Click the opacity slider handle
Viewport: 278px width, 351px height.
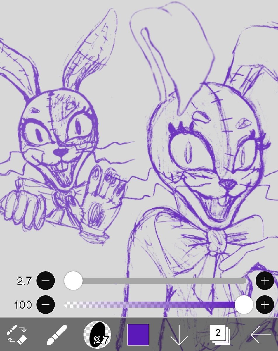[x=244, y=304]
